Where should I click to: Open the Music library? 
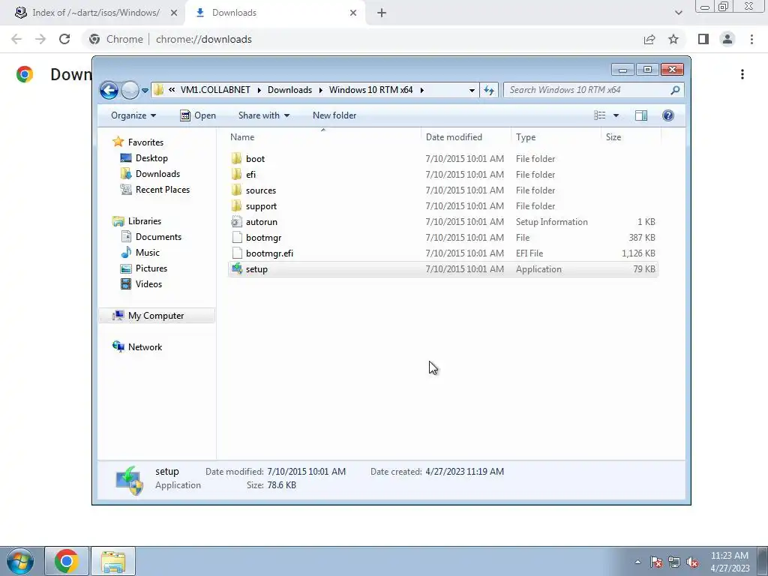148,253
